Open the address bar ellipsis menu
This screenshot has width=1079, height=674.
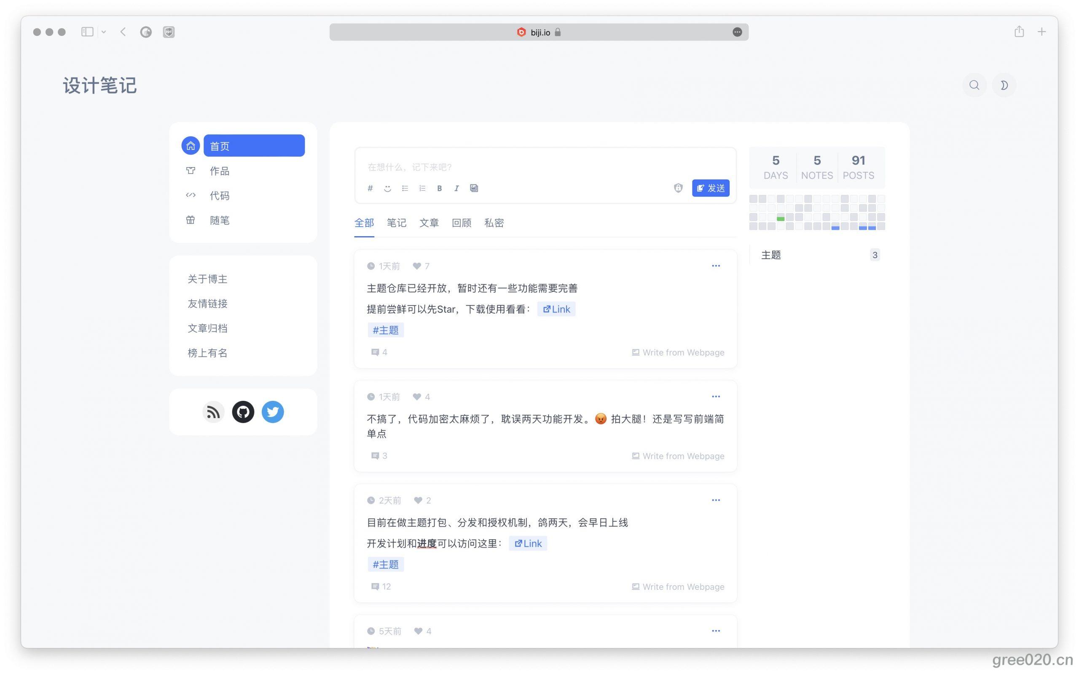point(737,32)
